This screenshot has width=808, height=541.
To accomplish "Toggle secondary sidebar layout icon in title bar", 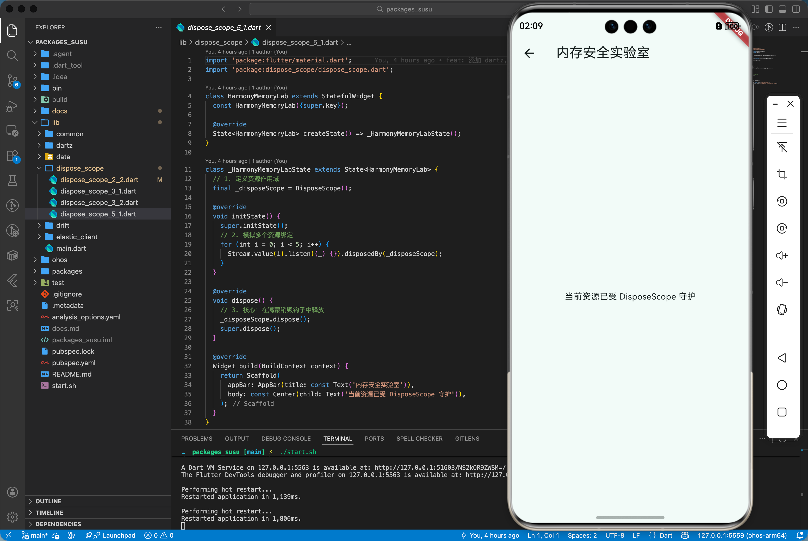I will click(796, 9).
